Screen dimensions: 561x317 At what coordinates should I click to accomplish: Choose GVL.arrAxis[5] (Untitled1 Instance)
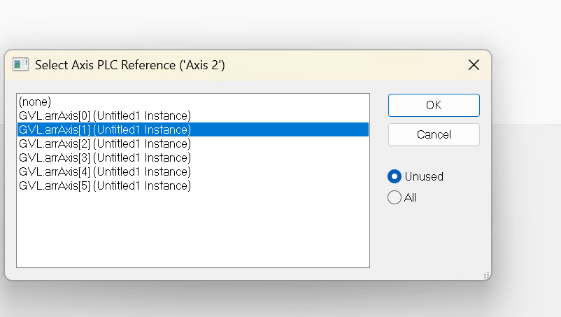tap(105, 185)
